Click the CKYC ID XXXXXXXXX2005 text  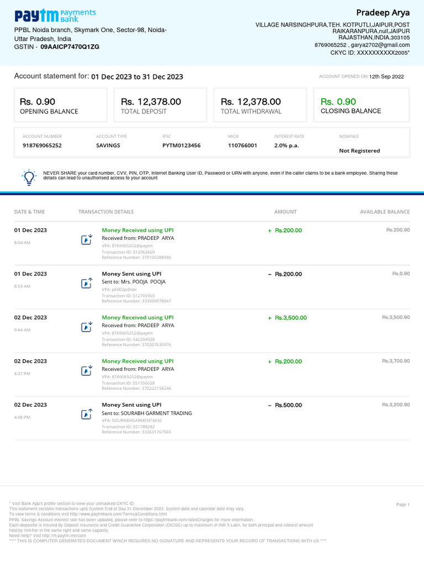coord(370,53)
